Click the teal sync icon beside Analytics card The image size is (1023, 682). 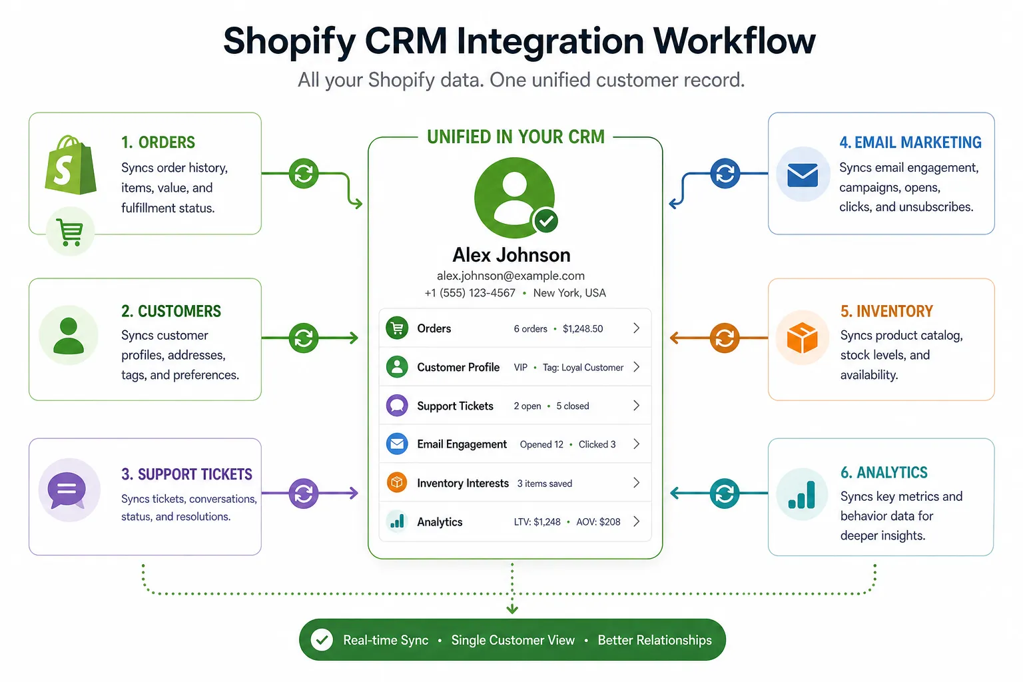725,494
